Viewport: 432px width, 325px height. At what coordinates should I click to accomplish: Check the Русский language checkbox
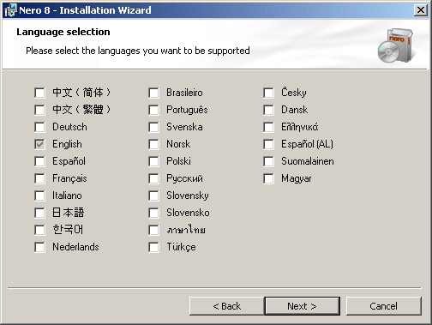click(x=153, y=178)
